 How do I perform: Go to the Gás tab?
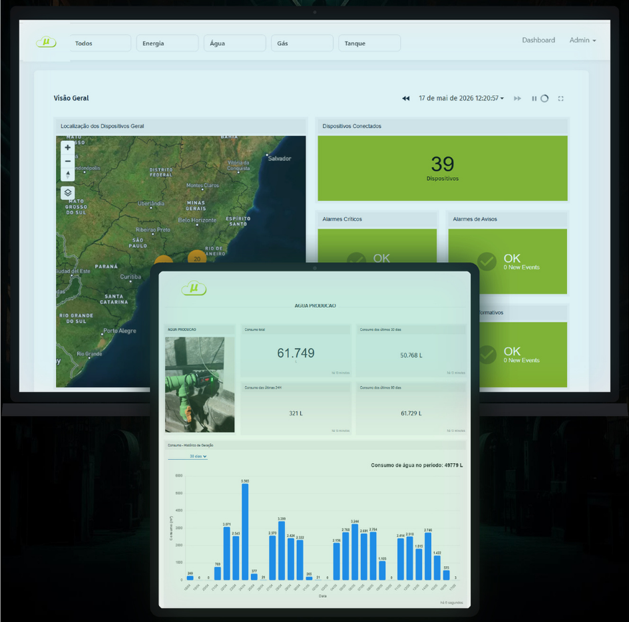click(x=302, y=43)
